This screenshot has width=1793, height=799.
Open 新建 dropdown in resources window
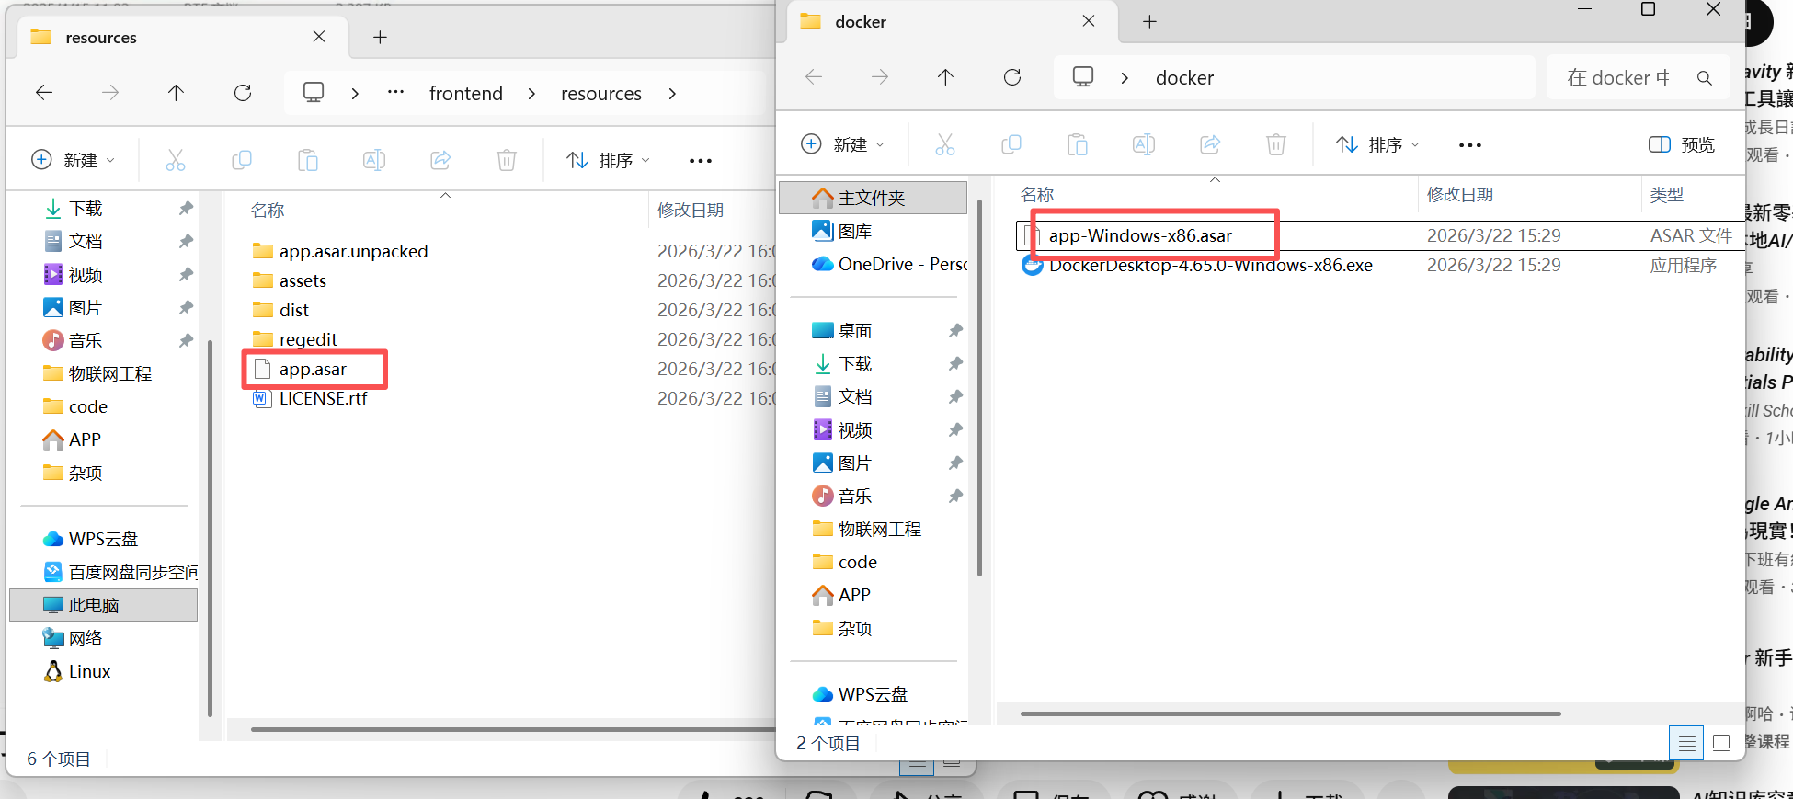click(x=74, y=160)
